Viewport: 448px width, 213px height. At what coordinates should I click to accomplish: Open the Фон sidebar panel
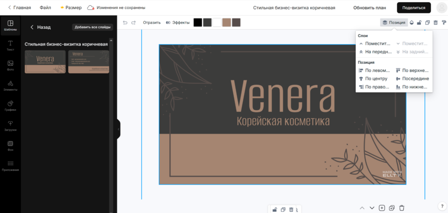10,146
